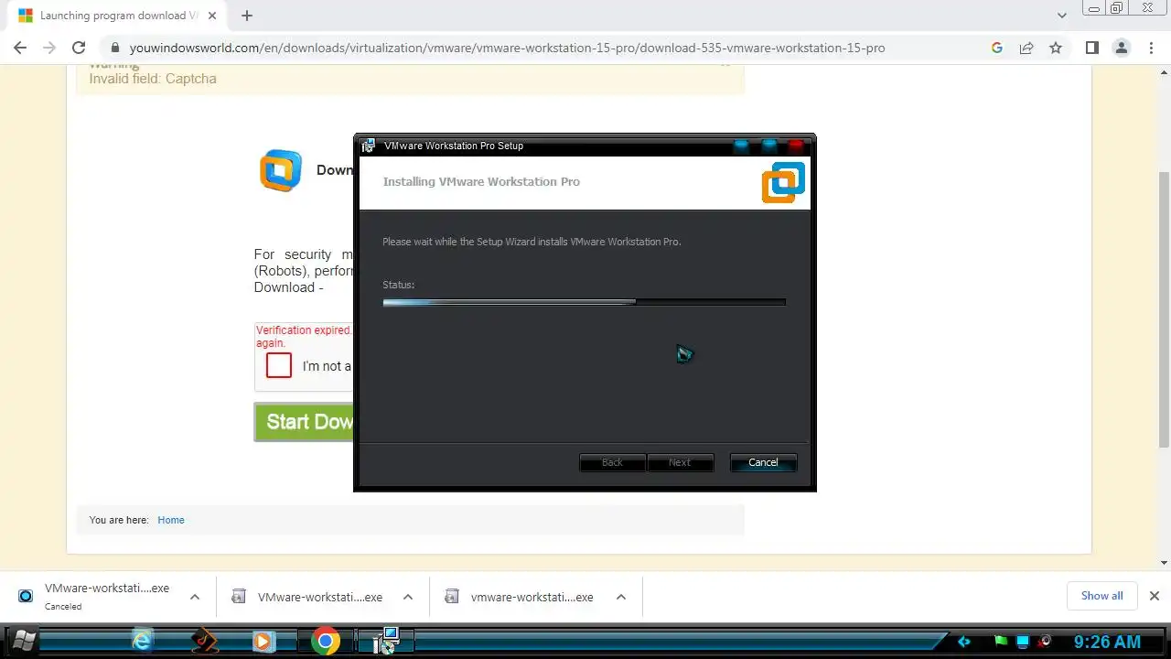Click the Verification expired message
This screenshot has height=659, width=1171.
point(304,336)
